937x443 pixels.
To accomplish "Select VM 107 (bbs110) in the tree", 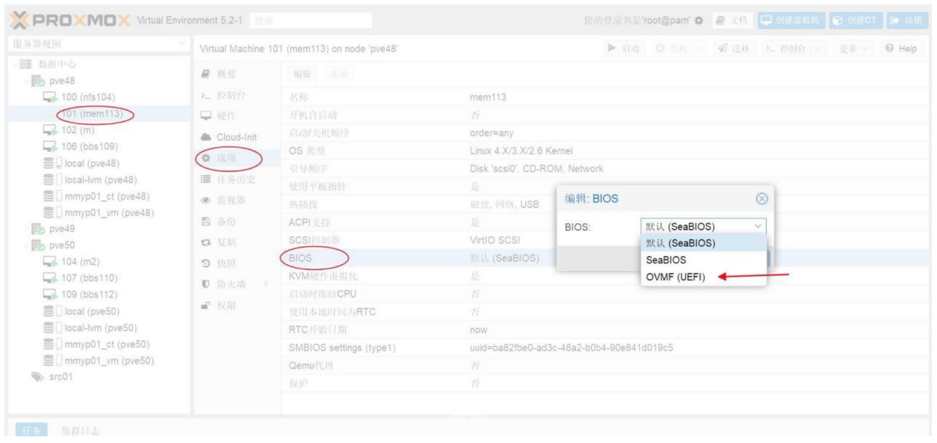I will 89,278.
